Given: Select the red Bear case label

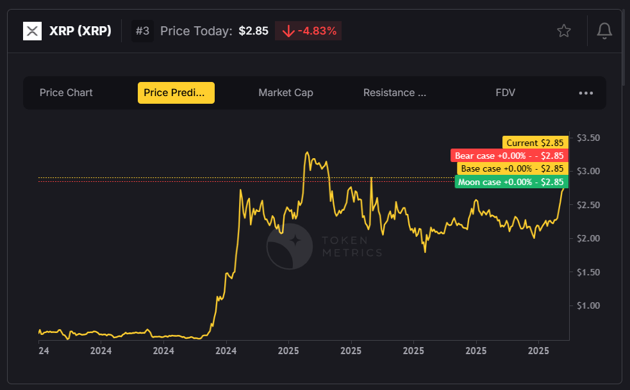Looking at the screenshot, I should coord(509,156).
